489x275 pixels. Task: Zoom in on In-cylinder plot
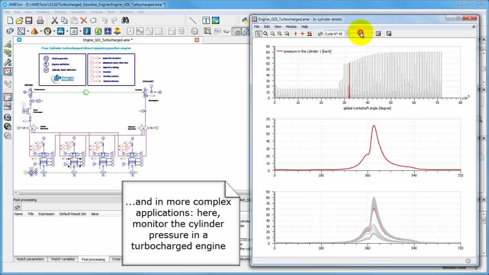click(272, 34)
